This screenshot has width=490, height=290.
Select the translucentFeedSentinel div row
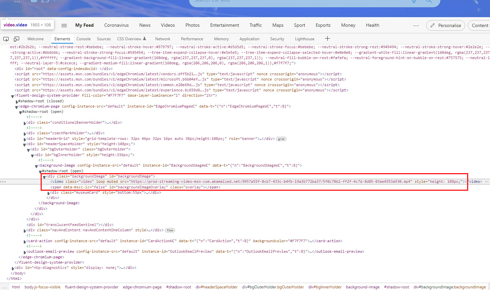click(70, 225)
